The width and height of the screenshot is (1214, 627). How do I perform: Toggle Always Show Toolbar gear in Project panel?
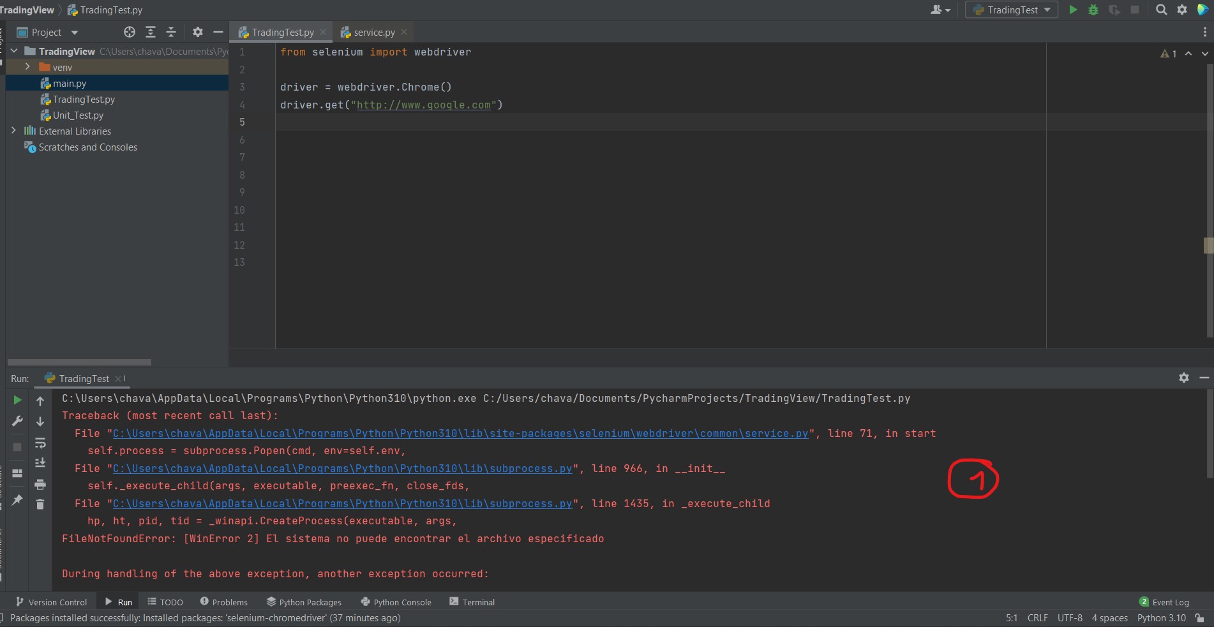pyautogui.click(x=198, y=32)
